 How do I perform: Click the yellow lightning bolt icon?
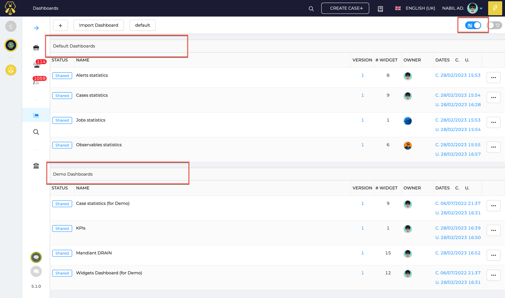coord(495,8)
